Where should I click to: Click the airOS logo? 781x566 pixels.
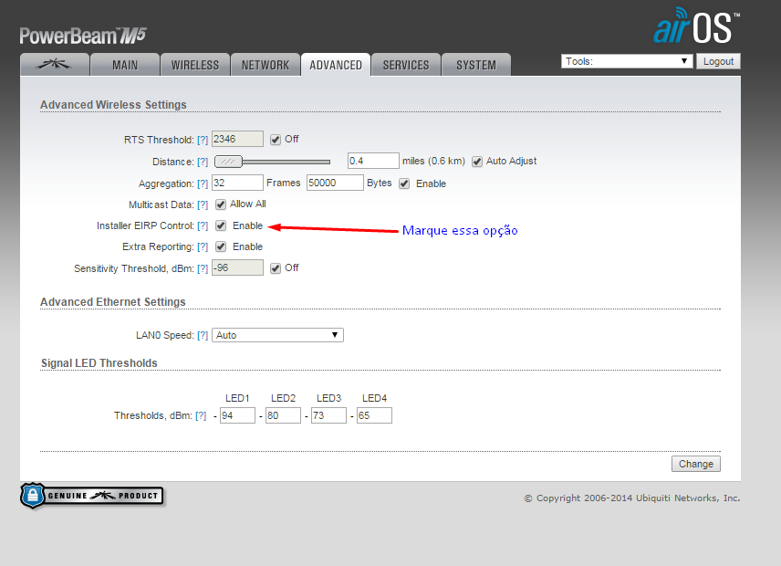(x=696, y=26)
